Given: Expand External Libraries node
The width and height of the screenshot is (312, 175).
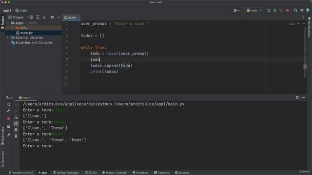Looking at the screenshot, I should [x=8, y=37].
